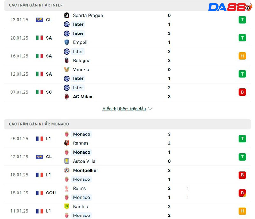Click the Sparta Prague club crest
255x219 pixels.
click(x=67, y=15)
